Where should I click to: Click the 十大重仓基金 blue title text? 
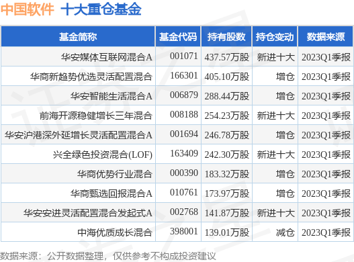pos(101,9)
